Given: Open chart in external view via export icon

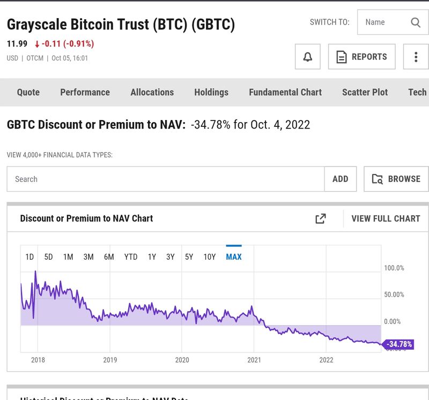Looking at the screenshot, I should 321,218.
